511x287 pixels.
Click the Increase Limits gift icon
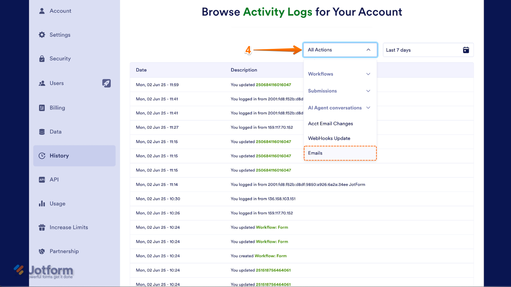(x=42, y=227)
